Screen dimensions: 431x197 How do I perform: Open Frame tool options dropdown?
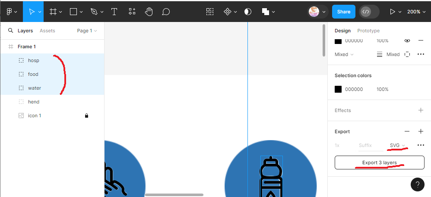click(60, 12)
